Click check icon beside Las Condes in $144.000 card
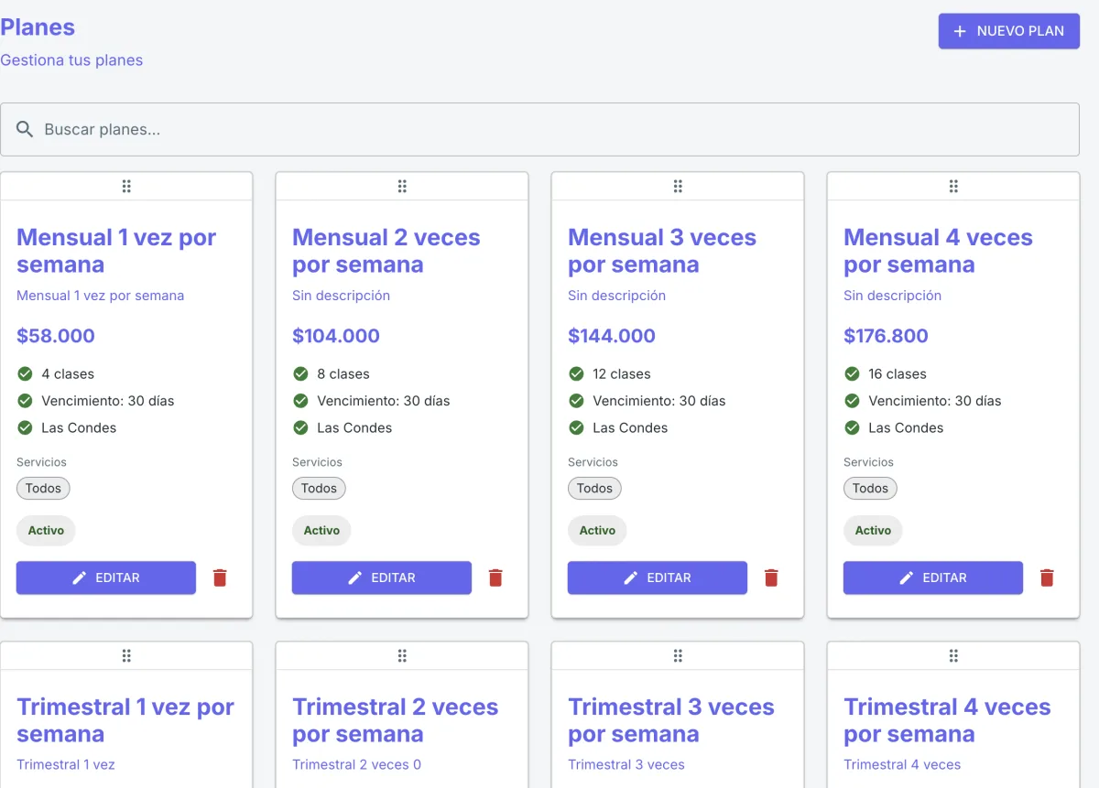The image size is (1099, 788). pos(576,427)
